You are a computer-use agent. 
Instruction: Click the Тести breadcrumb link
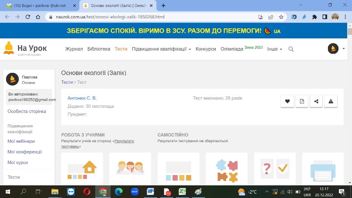pos(67,82)
